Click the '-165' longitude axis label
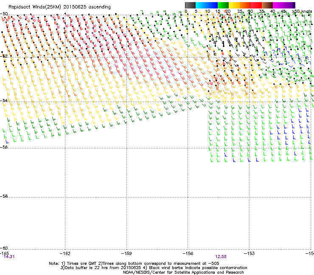 tap(4, 253)
